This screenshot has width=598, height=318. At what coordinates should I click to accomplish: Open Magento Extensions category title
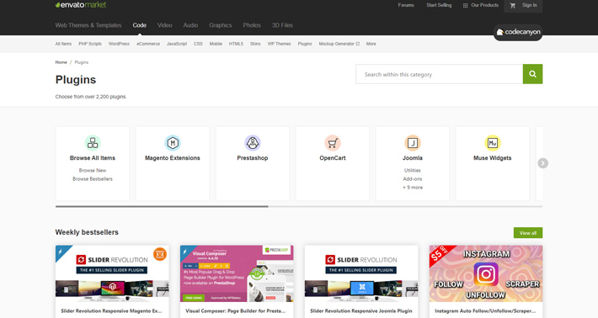tap(173, 158)
